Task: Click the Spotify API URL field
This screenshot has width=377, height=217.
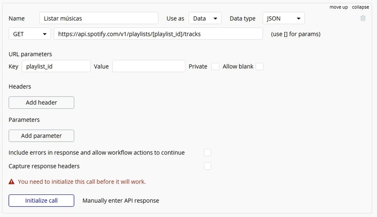Action: pos(158,34)
